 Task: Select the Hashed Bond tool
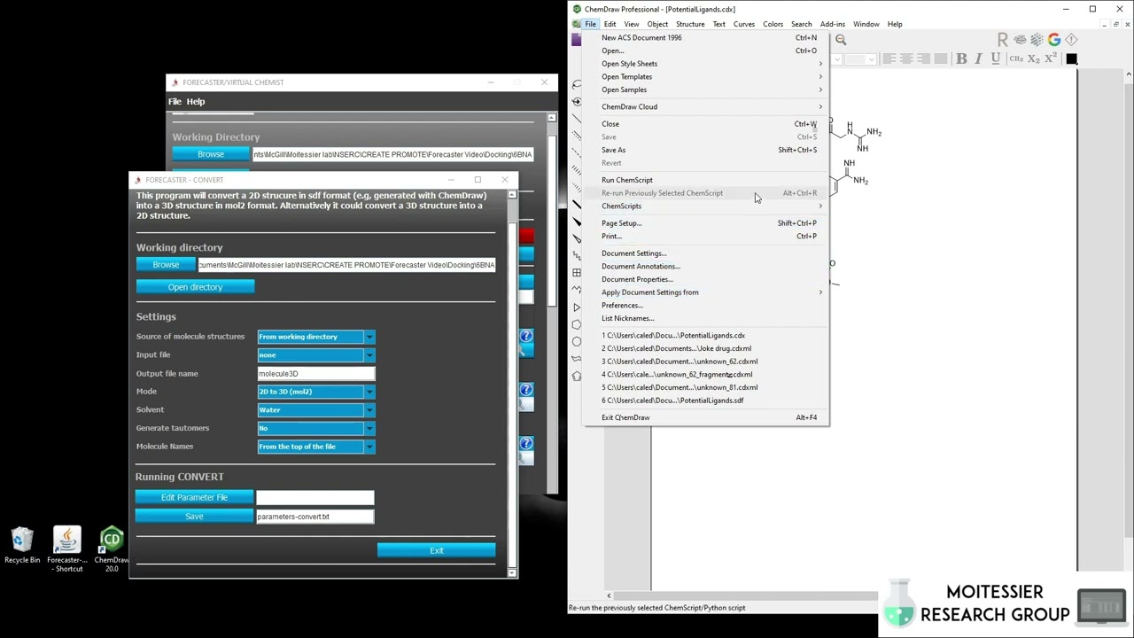[x=577, y=170]
